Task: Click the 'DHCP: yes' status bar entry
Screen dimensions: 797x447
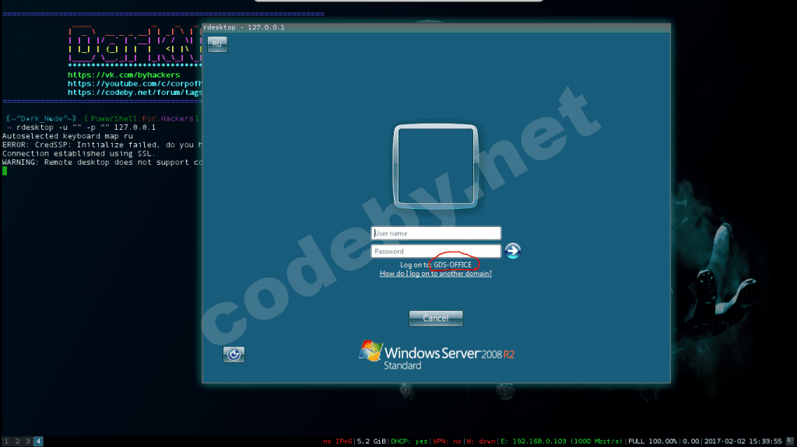Action: click(409, 442)
